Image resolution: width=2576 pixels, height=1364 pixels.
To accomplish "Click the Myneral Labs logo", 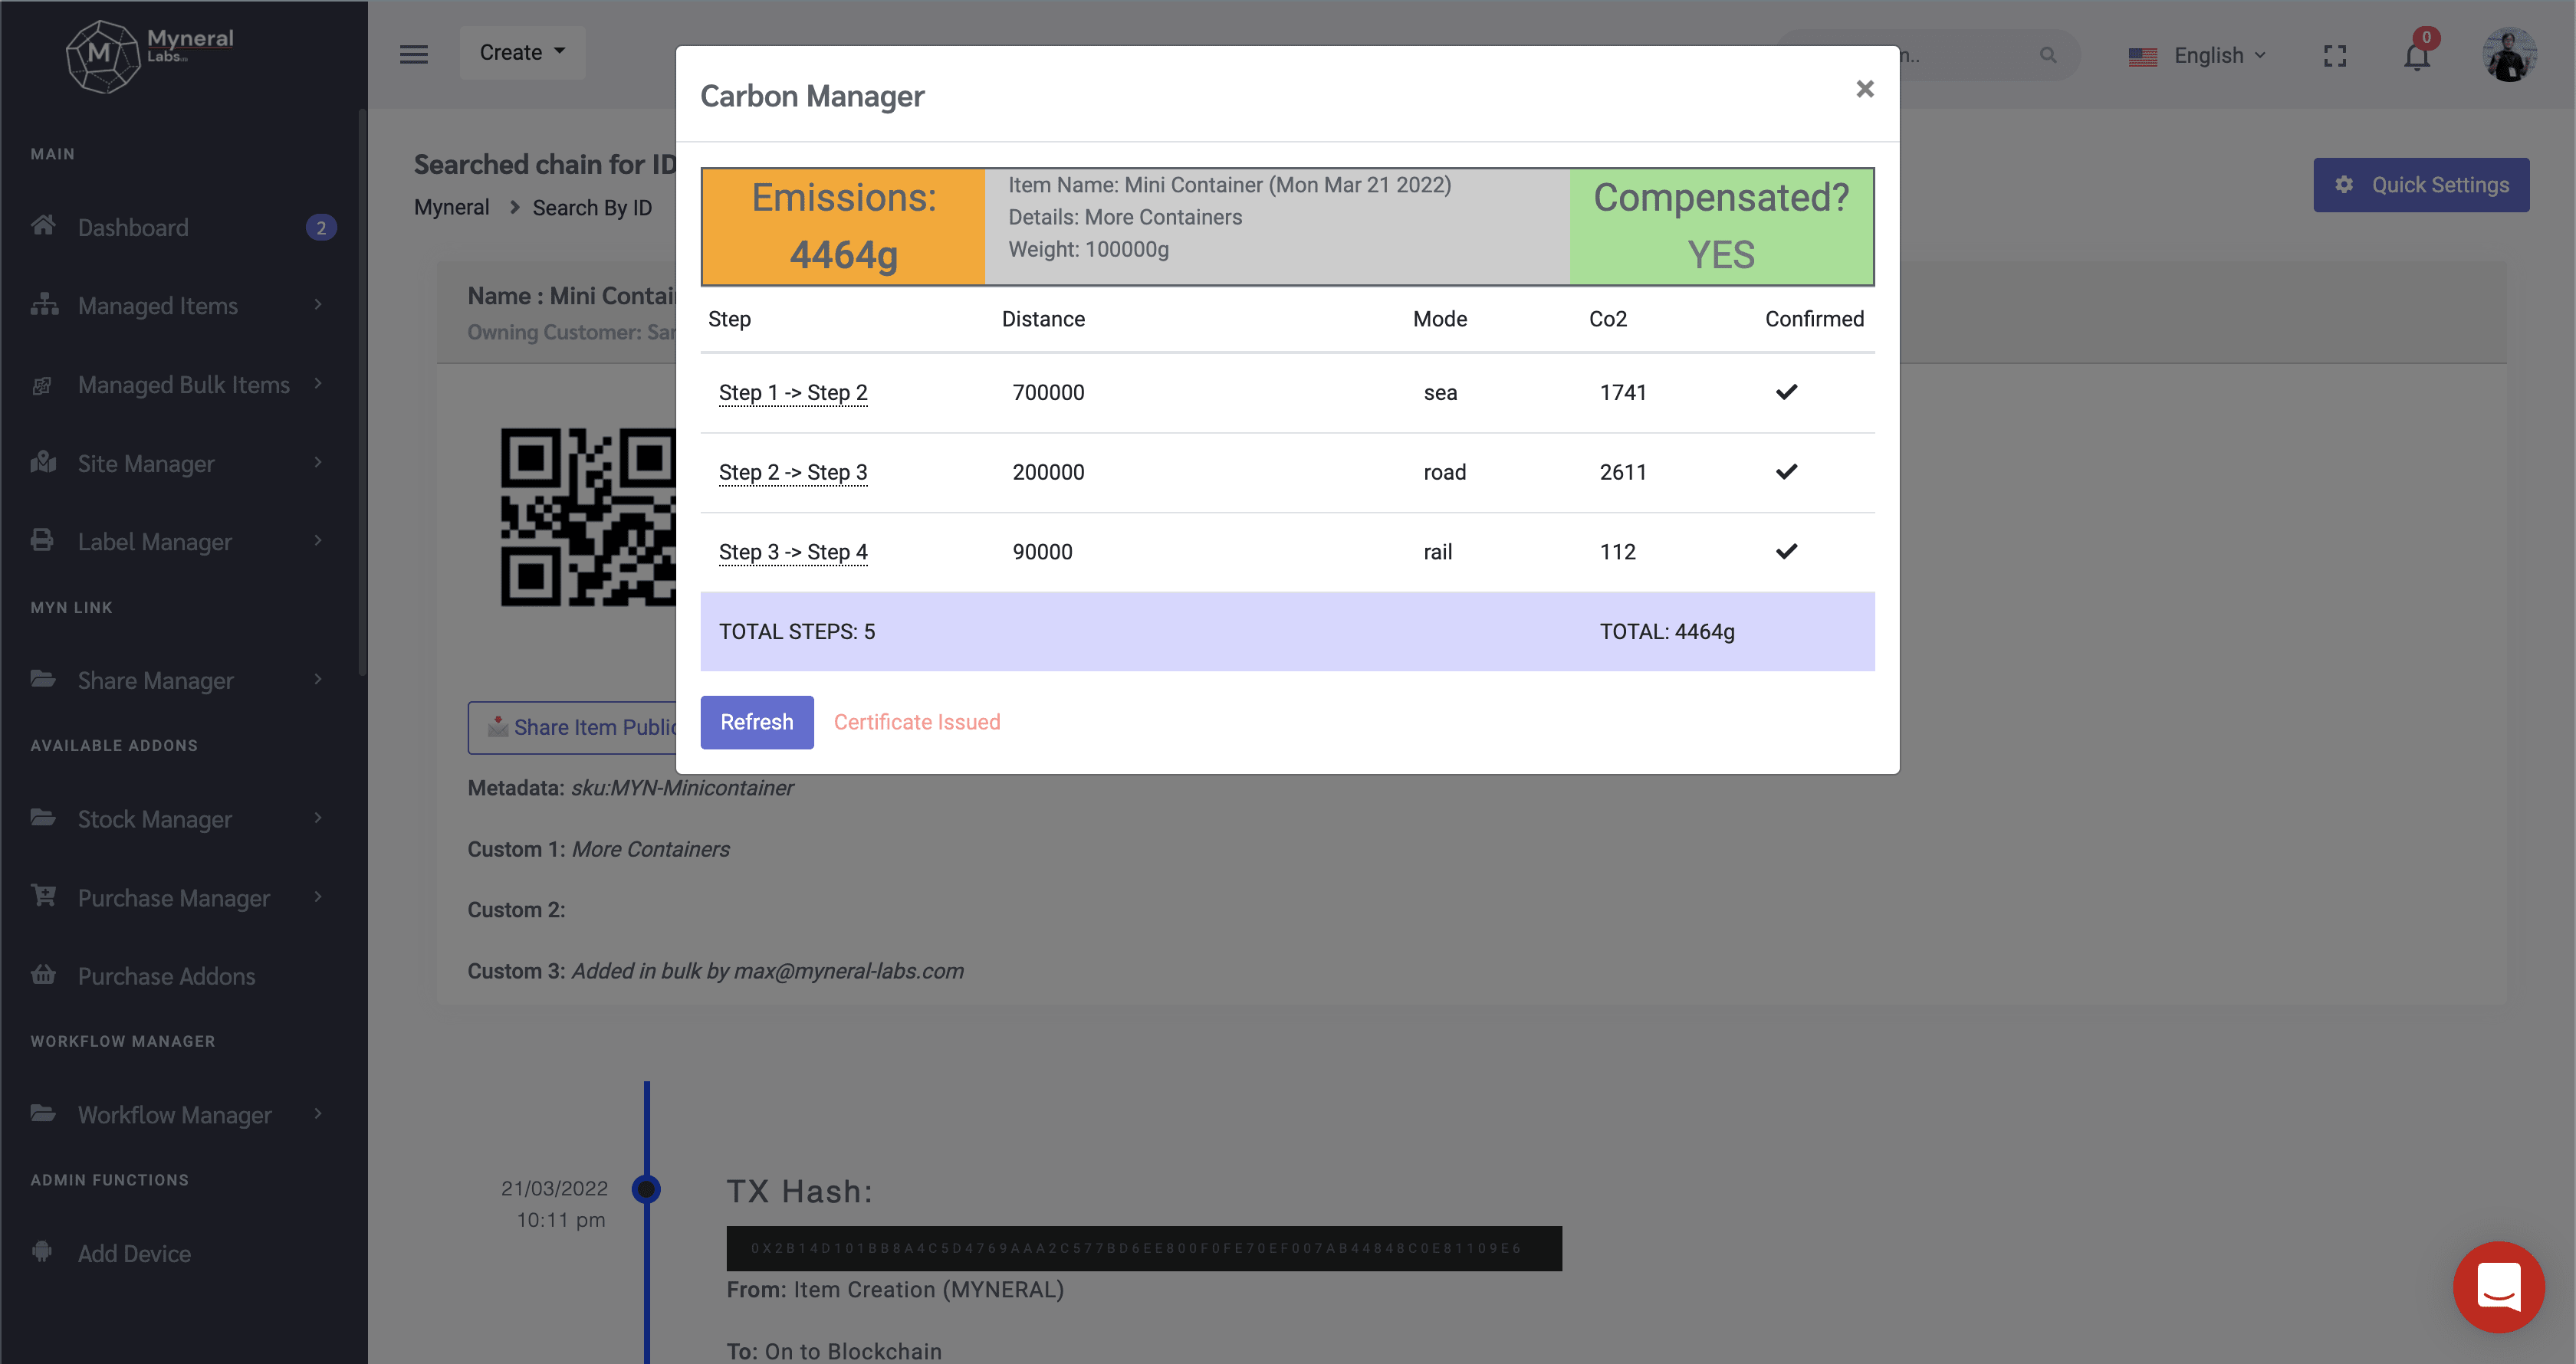I will tap(150, 55).
